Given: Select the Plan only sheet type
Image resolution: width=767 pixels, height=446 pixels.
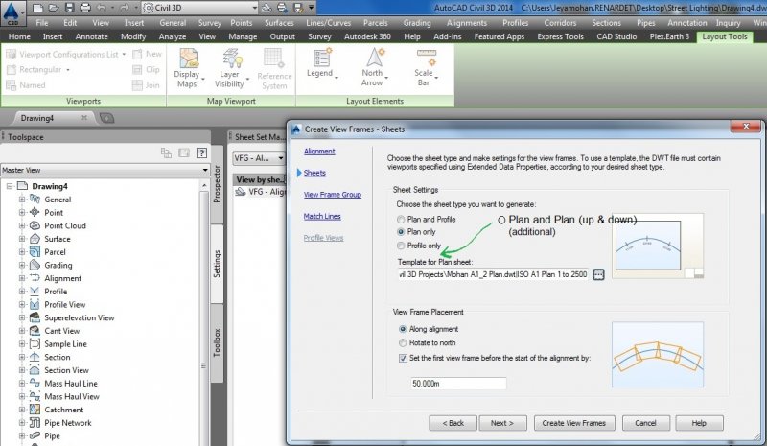Looking at the screenshot, I should [401, 231].
